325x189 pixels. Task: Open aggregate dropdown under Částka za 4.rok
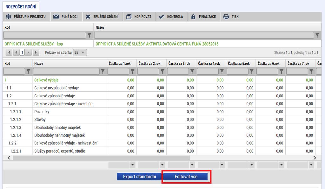point(222,165)
